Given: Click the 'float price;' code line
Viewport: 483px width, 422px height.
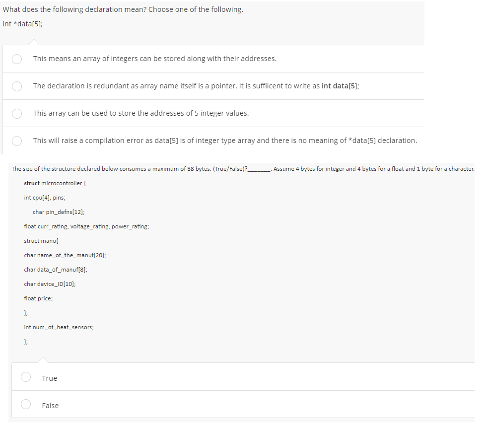Looking at the screenshot, I should (39, 298).
